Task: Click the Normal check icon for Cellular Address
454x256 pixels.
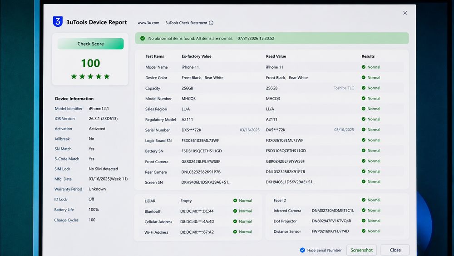Action: tap(235, 221)
